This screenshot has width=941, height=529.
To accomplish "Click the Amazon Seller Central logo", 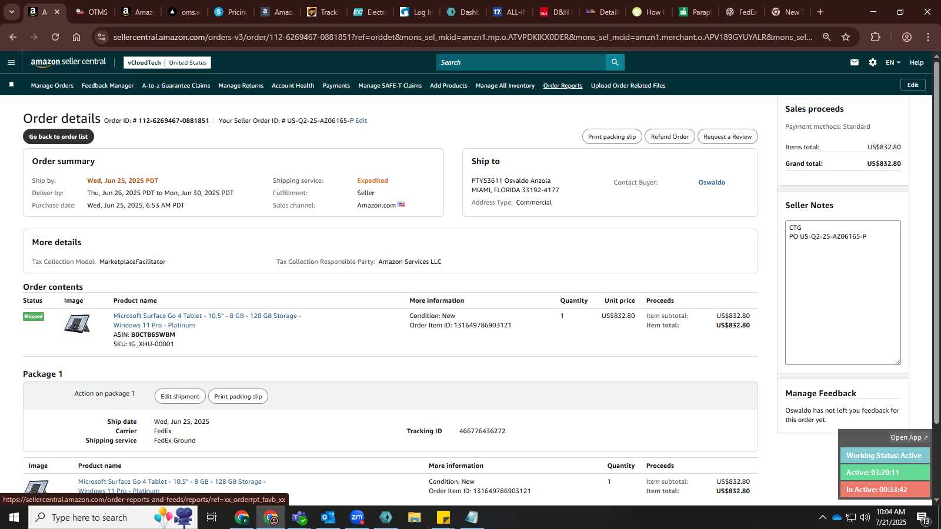I will (x=68, y=62).
